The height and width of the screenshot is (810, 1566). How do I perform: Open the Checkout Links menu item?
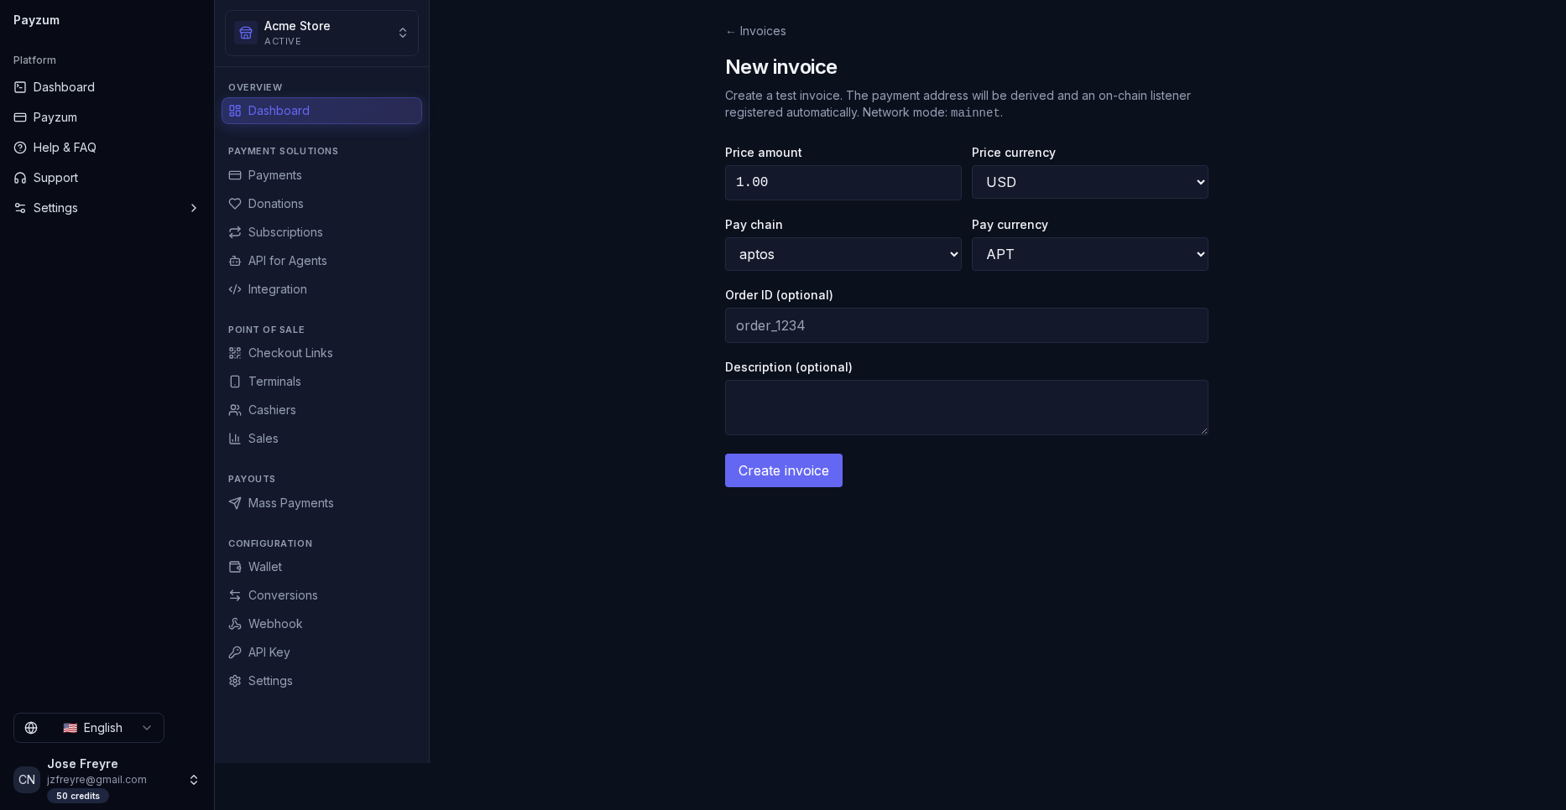tap(321, 353)
